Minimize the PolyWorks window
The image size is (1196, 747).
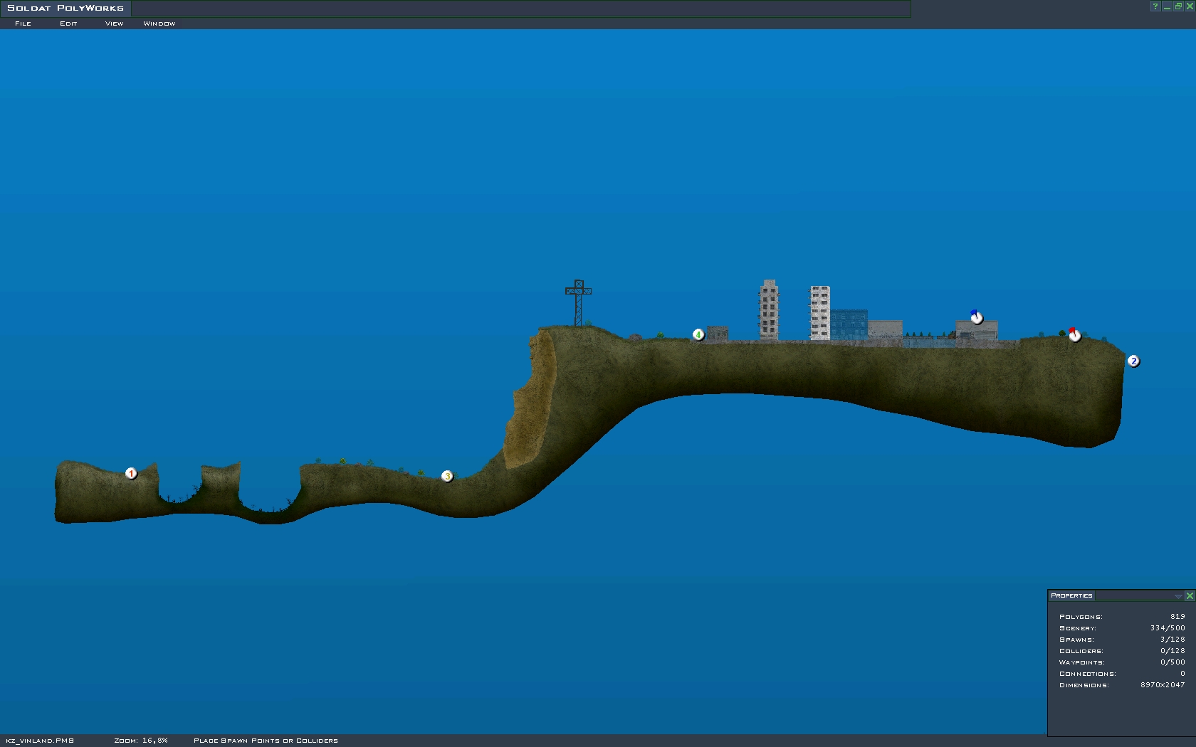tap(1167, 6)
